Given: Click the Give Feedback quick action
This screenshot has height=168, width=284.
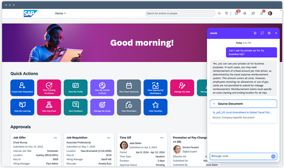Looking at the screenshot, I should pyautogui.click(x=75, y=107).
